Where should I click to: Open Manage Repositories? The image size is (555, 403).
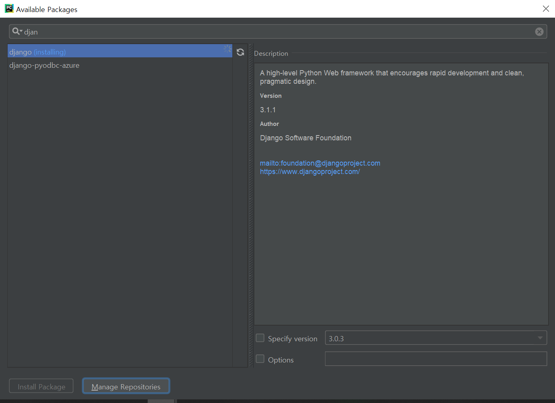(126, 386)
